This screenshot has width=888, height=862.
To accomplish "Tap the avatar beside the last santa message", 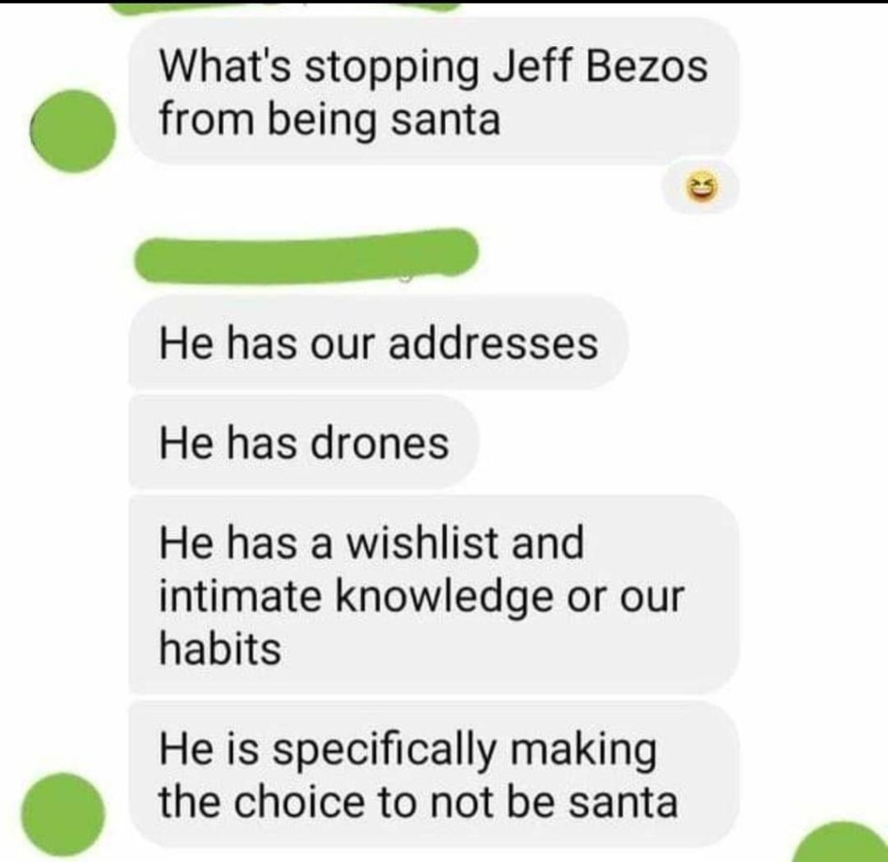I will pos(62,813).
